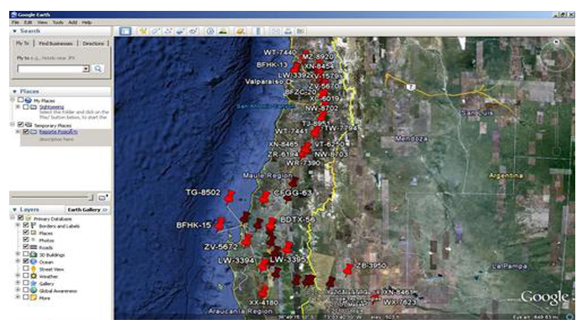This screenshot has height=335, width=587.
Task: Select the Temporary Places sub-folder link
Action: coord(59,132)
